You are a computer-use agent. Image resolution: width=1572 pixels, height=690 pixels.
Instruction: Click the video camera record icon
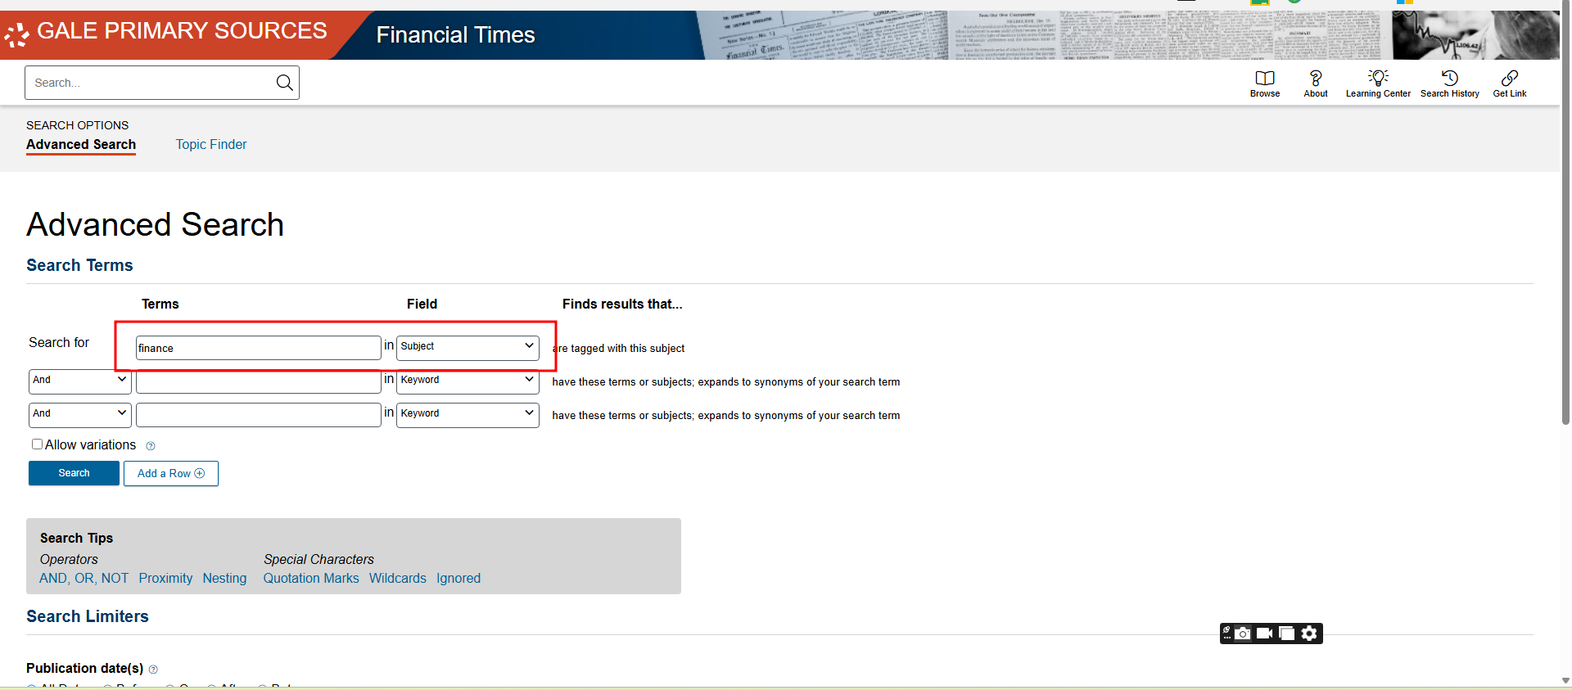[1264, 634]
